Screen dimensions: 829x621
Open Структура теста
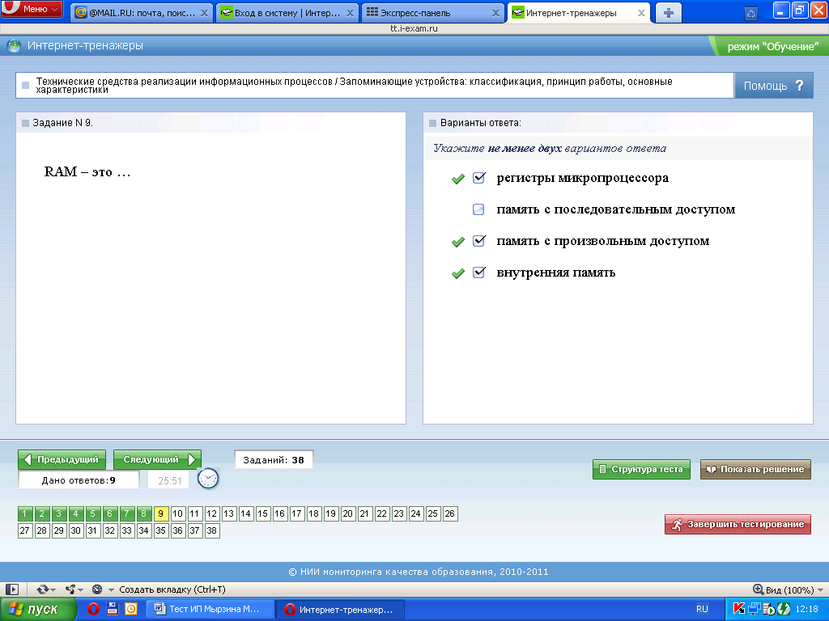point(641,469)
